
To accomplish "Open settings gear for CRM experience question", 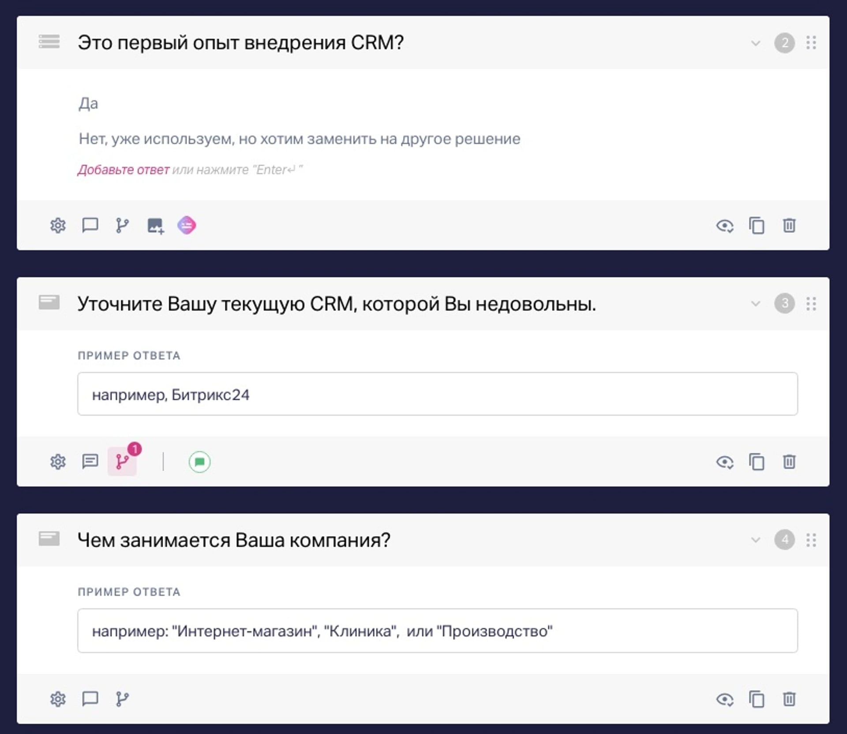I will coord(58,226).
